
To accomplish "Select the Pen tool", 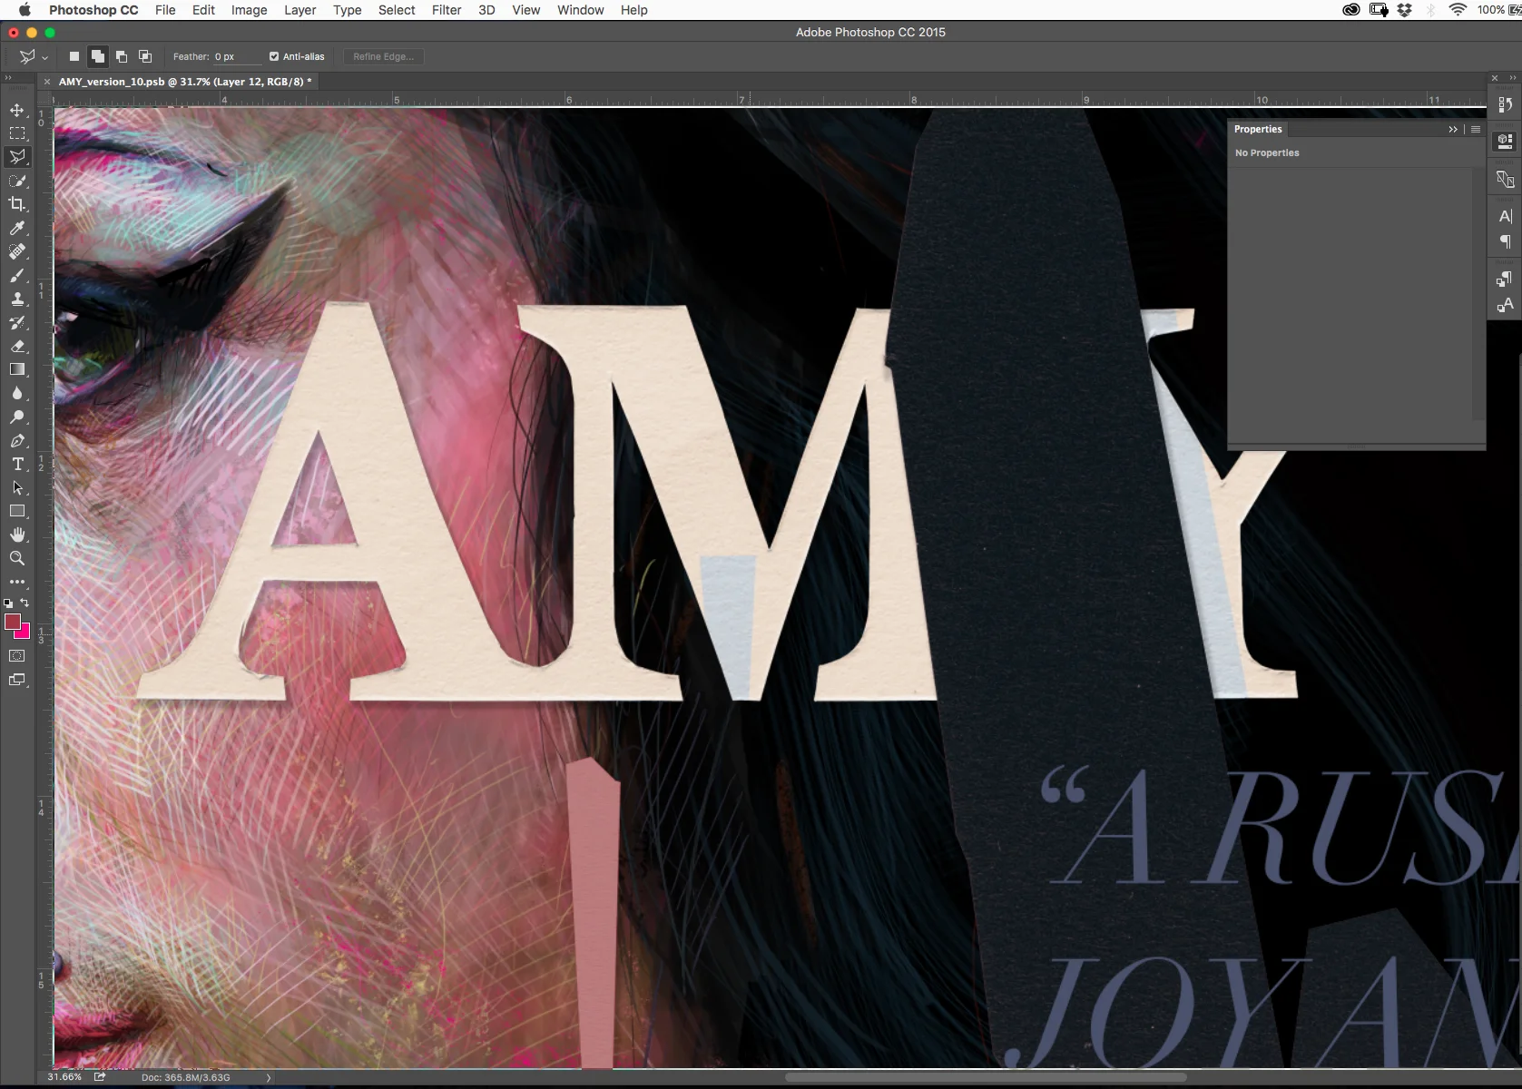I will (17, 440).
